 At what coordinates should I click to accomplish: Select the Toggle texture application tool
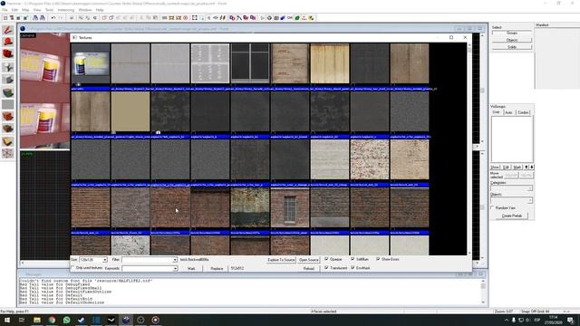click(x=8, y=92)
